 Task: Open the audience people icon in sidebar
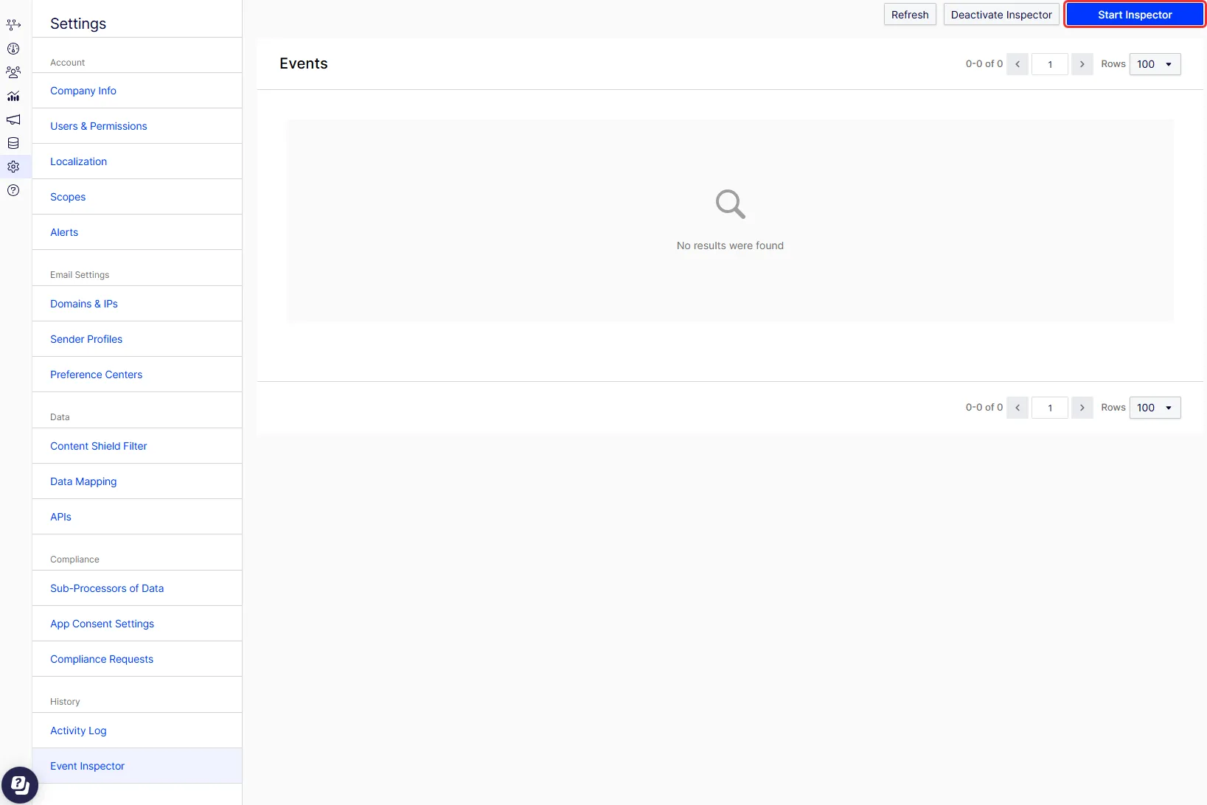13,72
